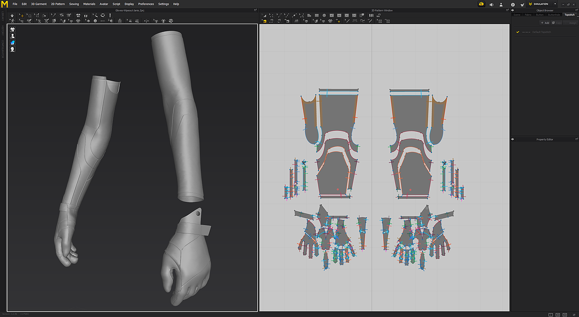The image size is (579, 317).
Task: Open the vertical LIBRARY sidebar tab
Action: (2, 17)
